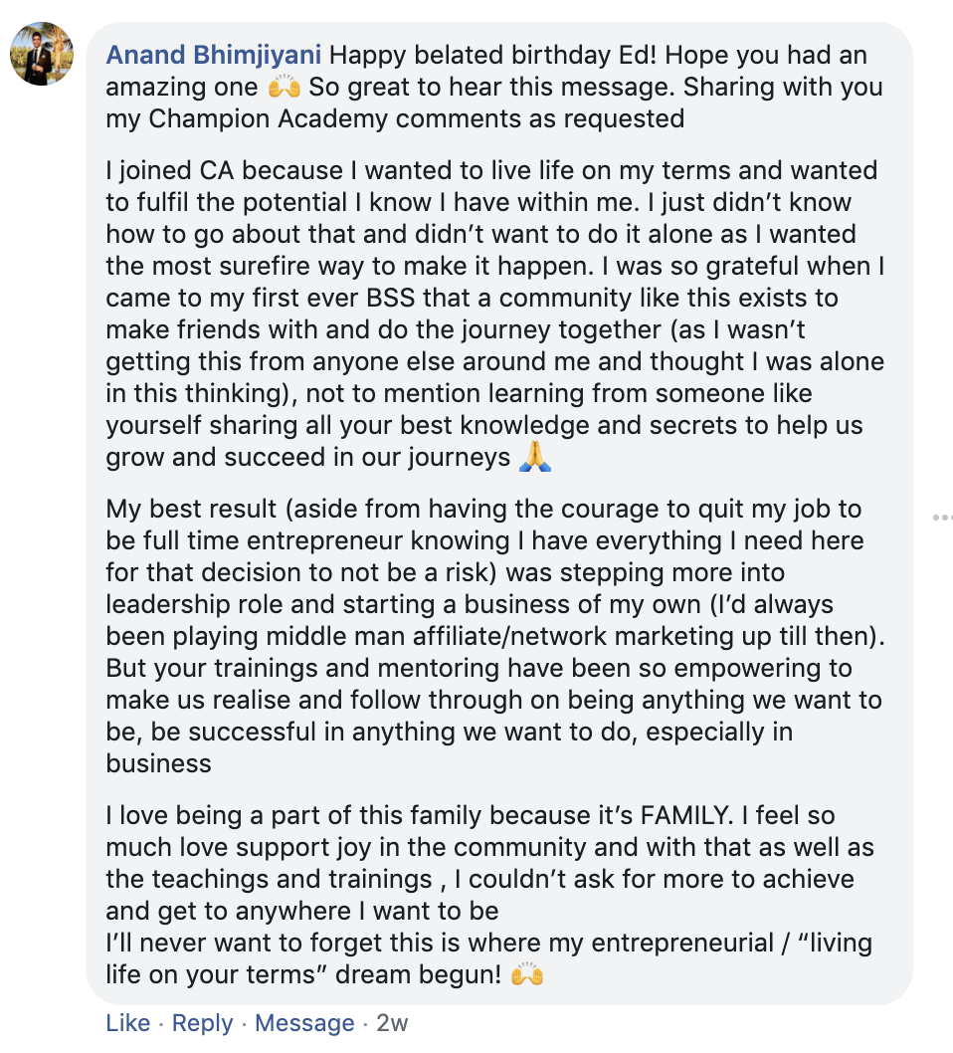Open Anand Bhimjiyani's profile picture
Image resolution: width=953 pixels, height=1053 pixels.
pyautogui.click(x=41, y=54)
